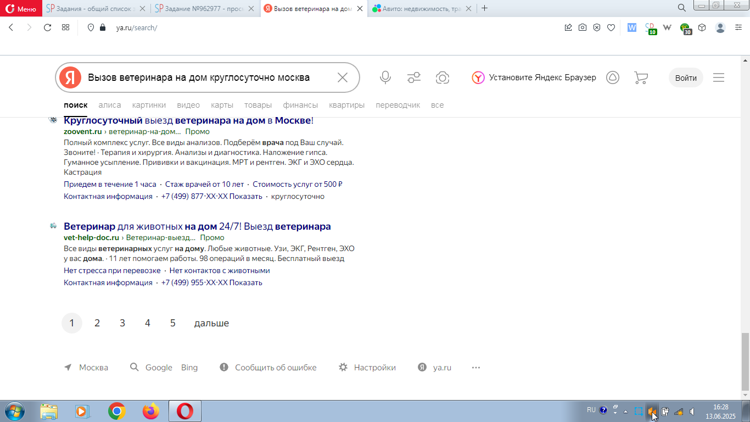Image resolution: width=750 pixels, height=422 pixels.
Task: Go to next results page via дальше
Action: (211, 323)
